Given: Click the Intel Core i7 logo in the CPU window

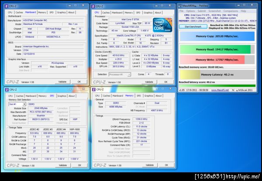Looking at the screenshot, I should tap(162, 25).
